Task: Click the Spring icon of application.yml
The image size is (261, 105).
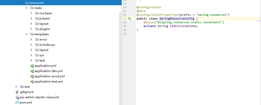Action: tap(32, 66)
